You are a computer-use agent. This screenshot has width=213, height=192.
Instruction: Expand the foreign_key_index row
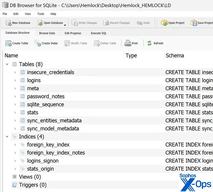click(15, 145)
